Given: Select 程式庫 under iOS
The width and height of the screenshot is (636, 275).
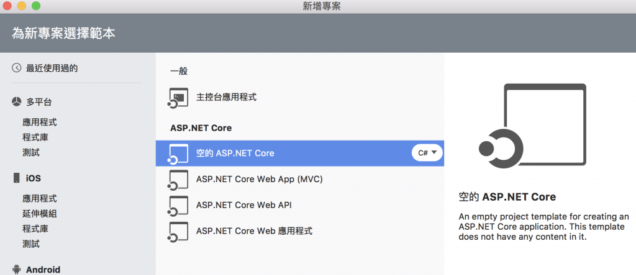Looking at the screenshot, I should pos(35,229).
